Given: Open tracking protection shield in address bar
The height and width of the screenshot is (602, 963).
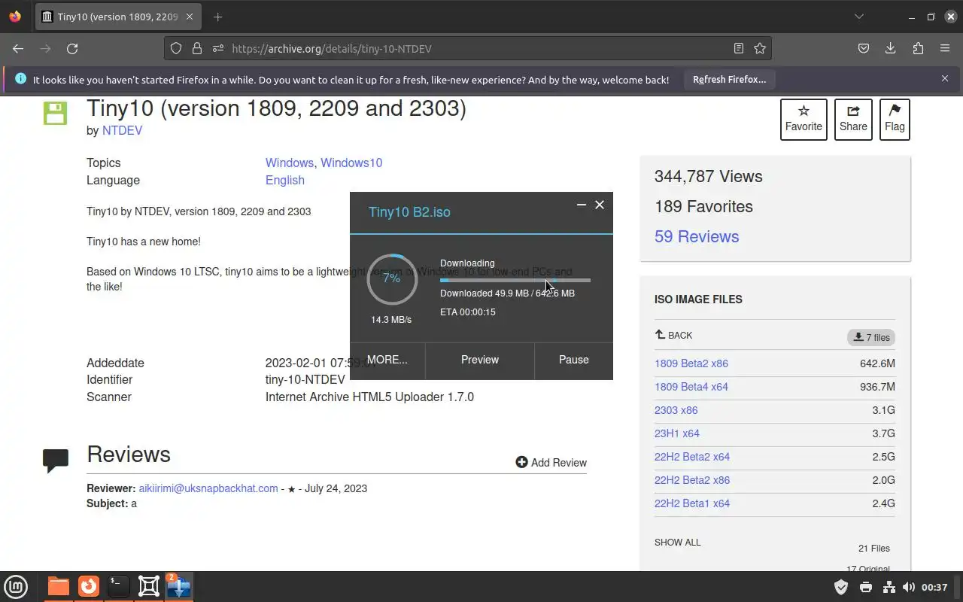Looking at the screenshot, I should tap(176, 48).
